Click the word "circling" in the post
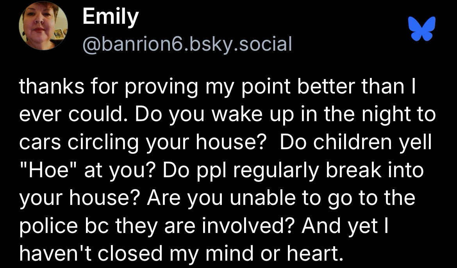Viewport: 457px width, 268px height. point(102,143)
